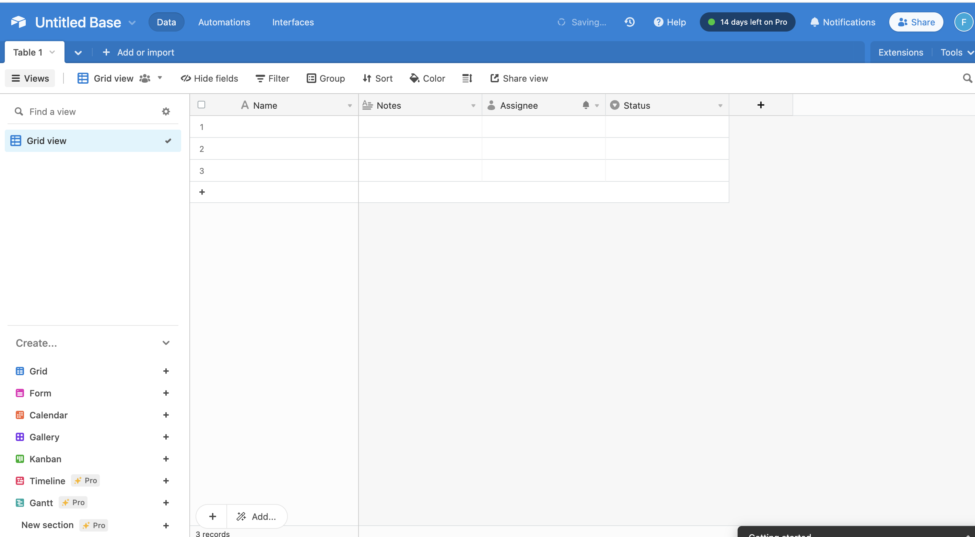Open the Interfaces tab
Image resolution: width=975 pixels, height=537 pixels.
click(x=293, y=22)
